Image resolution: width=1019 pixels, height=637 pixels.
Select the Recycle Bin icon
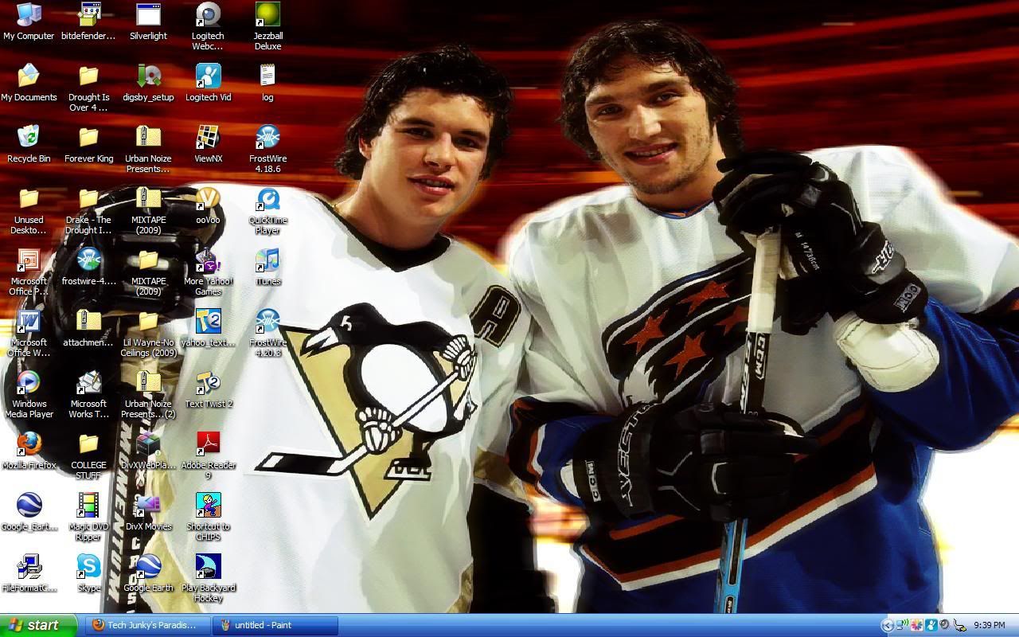point(29,145)
